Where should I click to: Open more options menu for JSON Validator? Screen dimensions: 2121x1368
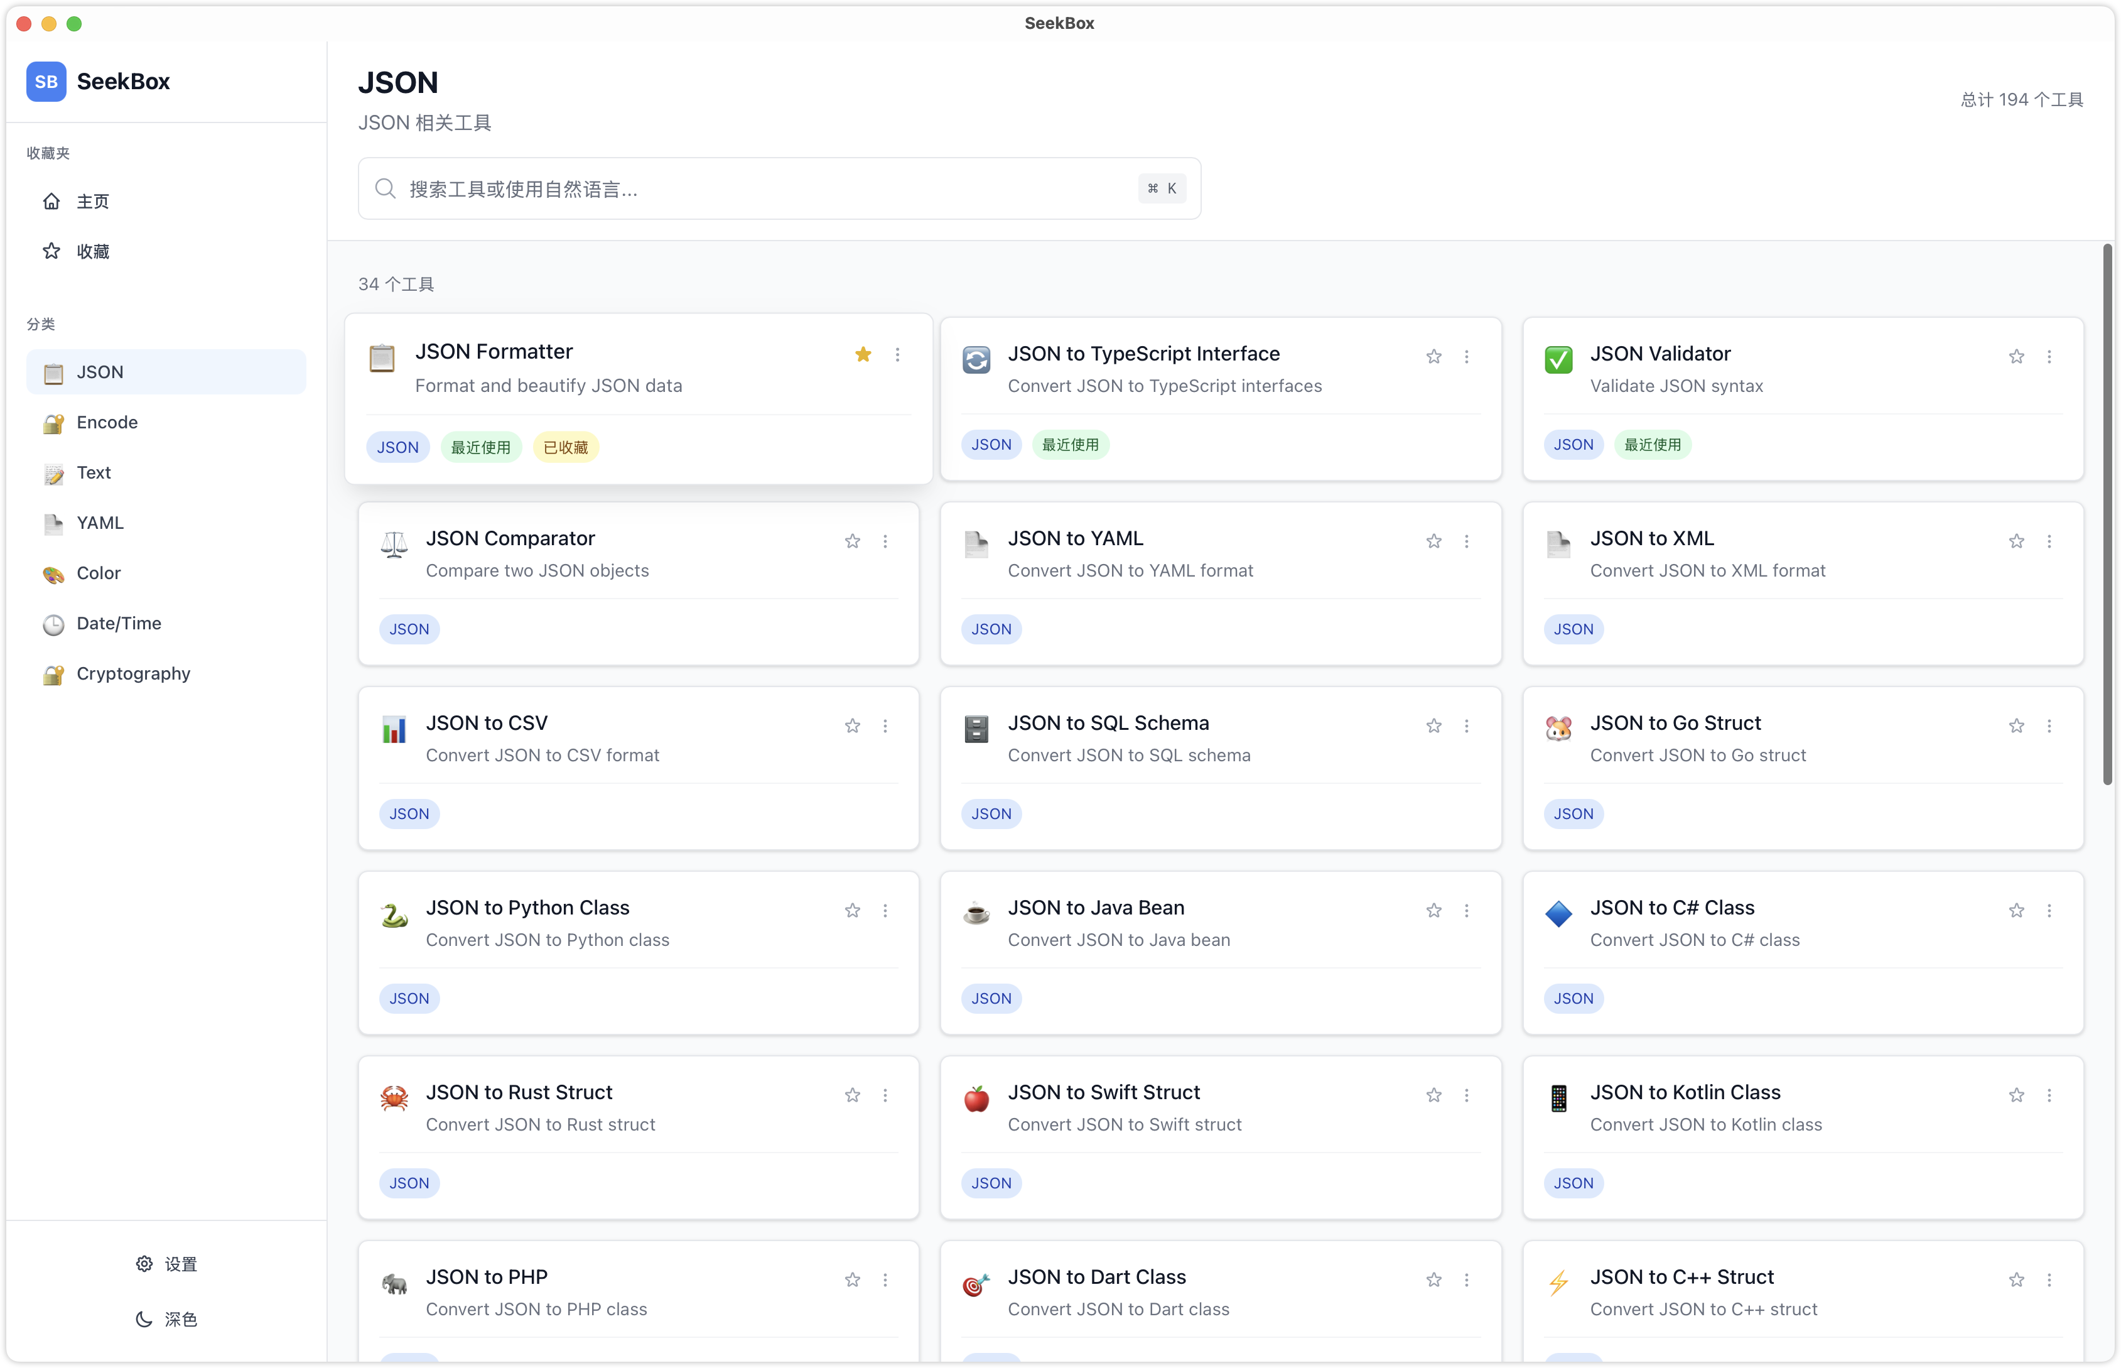coord(2049,356)
